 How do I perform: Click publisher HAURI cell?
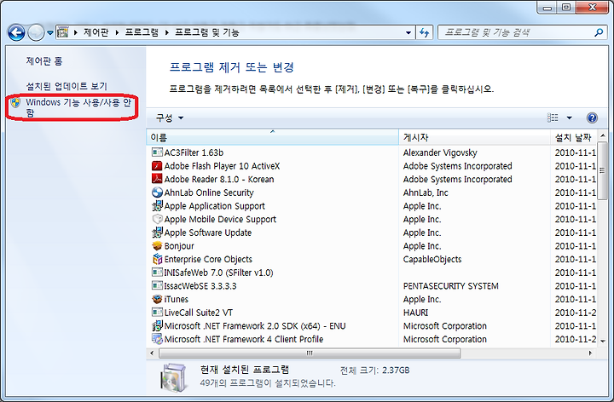[x=415, y=313]
